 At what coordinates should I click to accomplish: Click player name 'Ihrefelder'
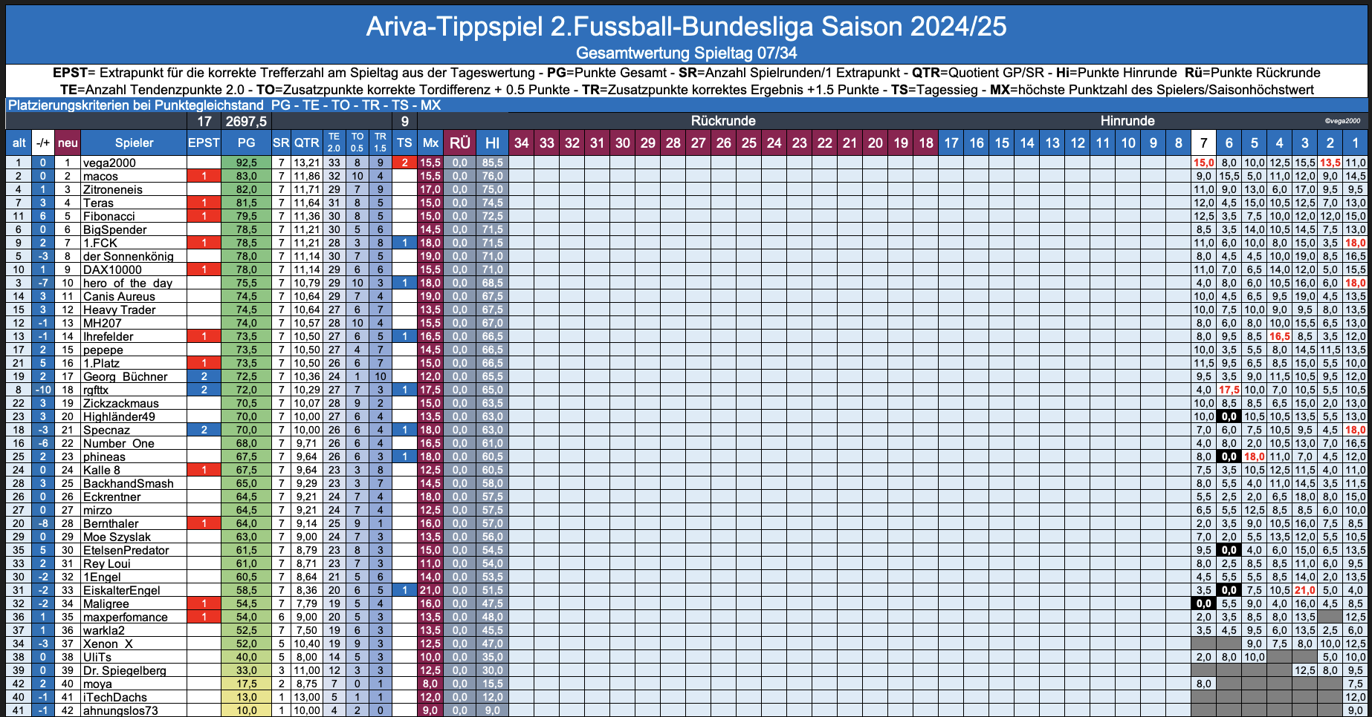(x=108, y=336)
